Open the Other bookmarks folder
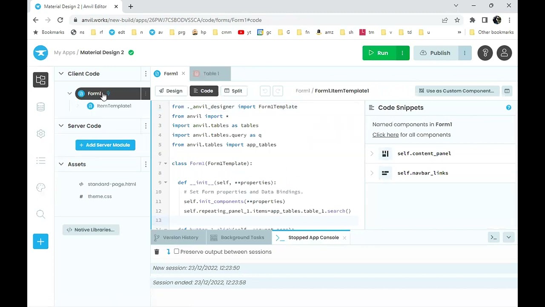 (491, 32)
